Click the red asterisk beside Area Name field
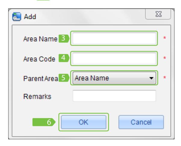 tap(164, 38)
